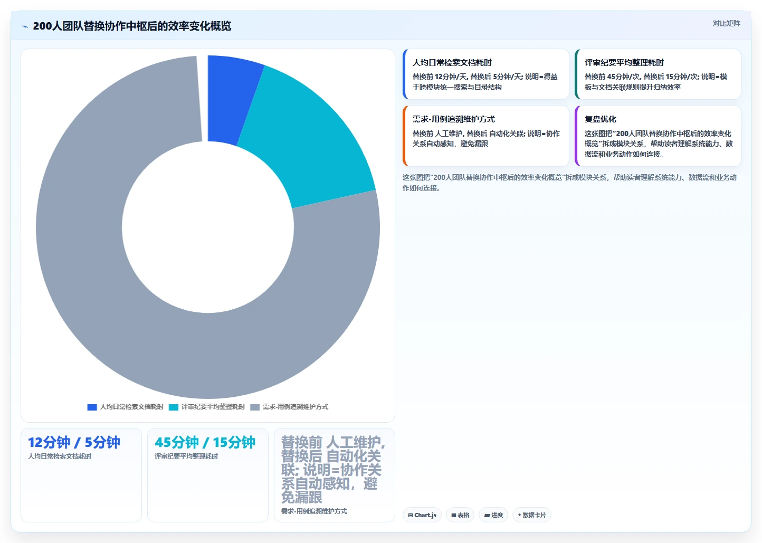Select the 45分钟 / 15分钟 stat value
762x543 pixels.
205,442
